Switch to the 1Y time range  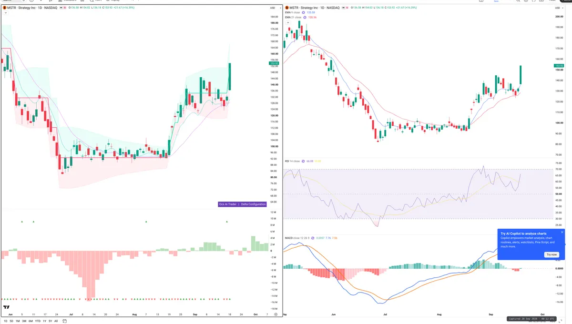pos(44,321)
